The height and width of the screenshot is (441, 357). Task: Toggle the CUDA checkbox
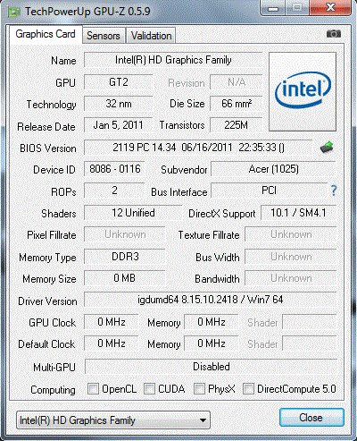pos(149,389)
